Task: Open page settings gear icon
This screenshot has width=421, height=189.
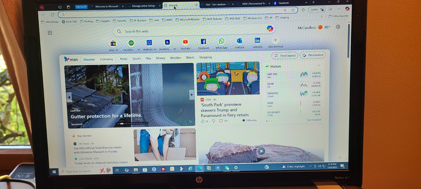Action: pyautogui.click(x=338, y=27)
